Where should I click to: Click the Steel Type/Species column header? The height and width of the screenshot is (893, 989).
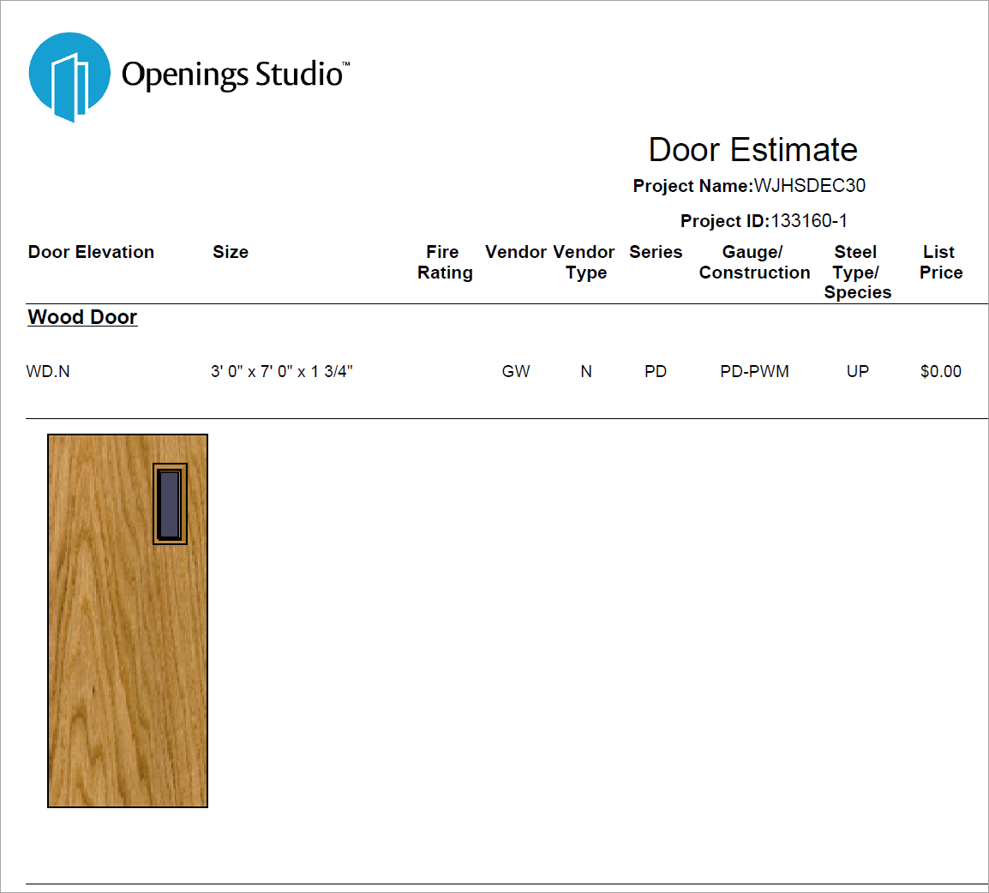click(857, 272)
